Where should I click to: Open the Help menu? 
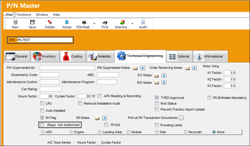pyautogui.click(x=56, y=15)
